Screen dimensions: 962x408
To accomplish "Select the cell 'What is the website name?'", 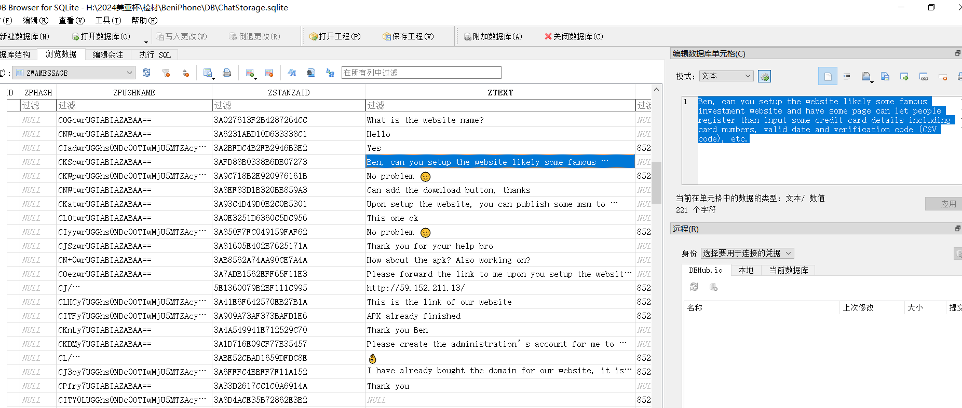I will 500,120.
